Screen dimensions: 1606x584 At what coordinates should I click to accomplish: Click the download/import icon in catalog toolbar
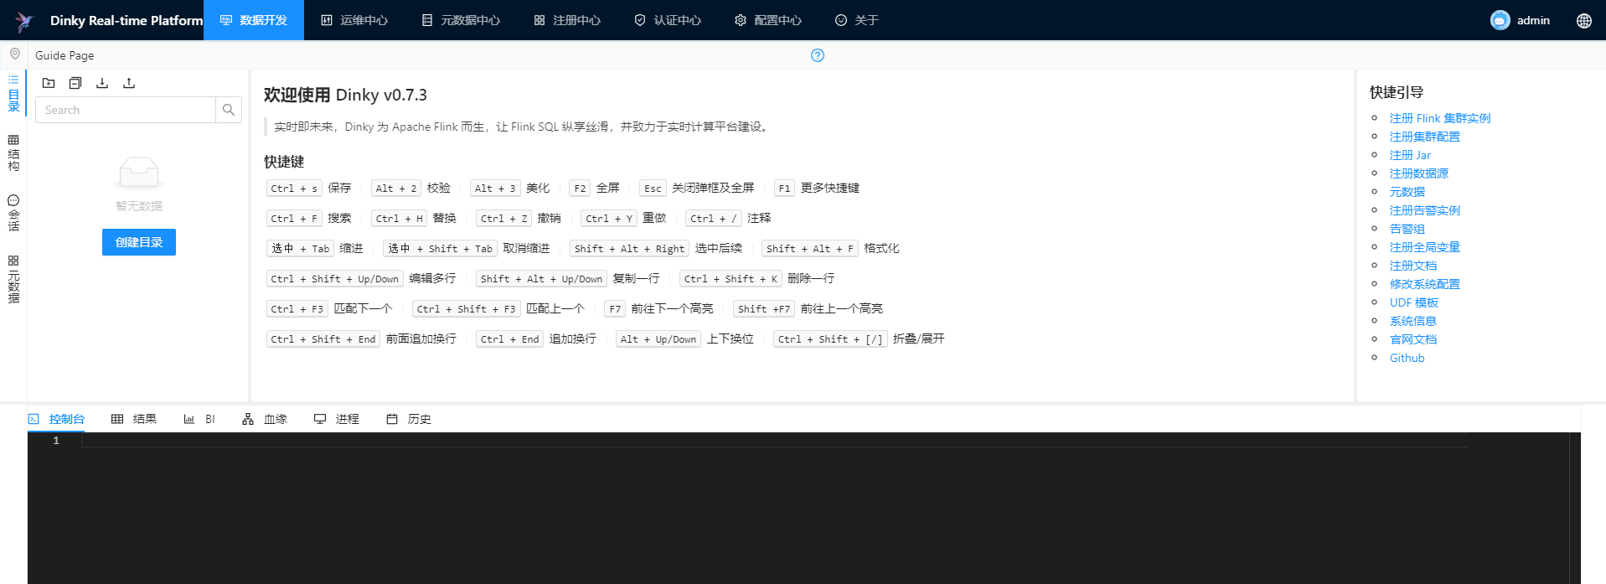pyautogui.click(x=102, y=83)
